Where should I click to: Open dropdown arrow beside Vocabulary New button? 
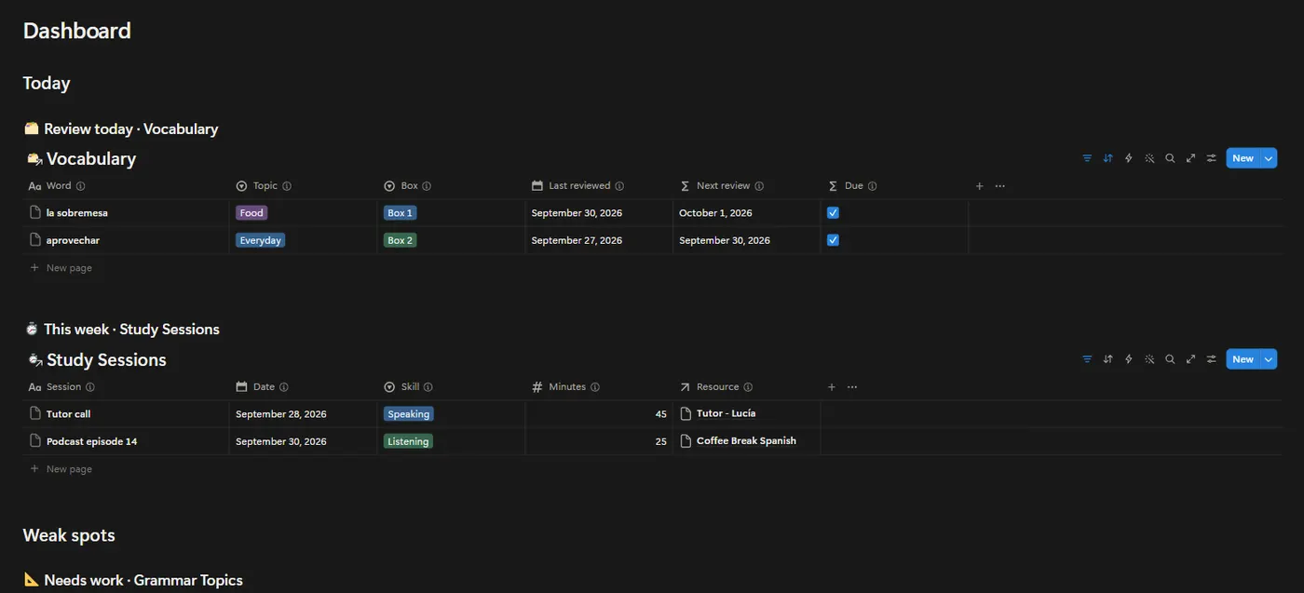click(1269, 158)
